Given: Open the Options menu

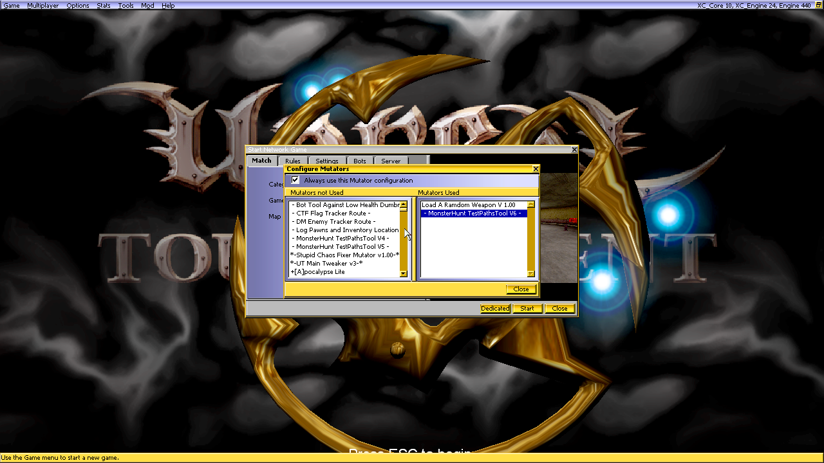Looking at the screenshot, I should (78, 5).
